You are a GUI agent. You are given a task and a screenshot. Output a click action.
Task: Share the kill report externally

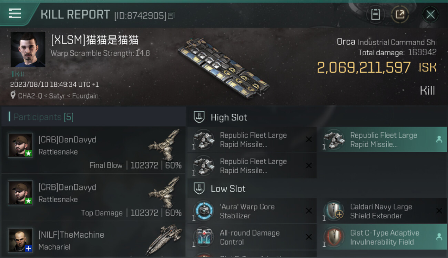pyautogui.click(x=400, y=14)
